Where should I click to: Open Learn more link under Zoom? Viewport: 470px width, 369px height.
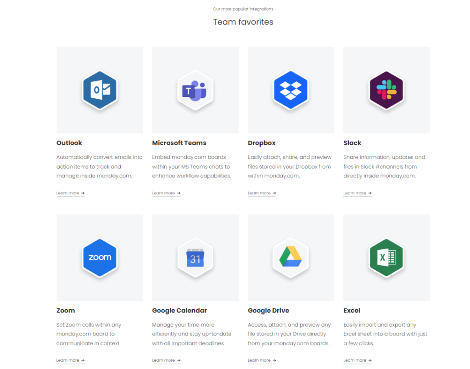[70, 360]
